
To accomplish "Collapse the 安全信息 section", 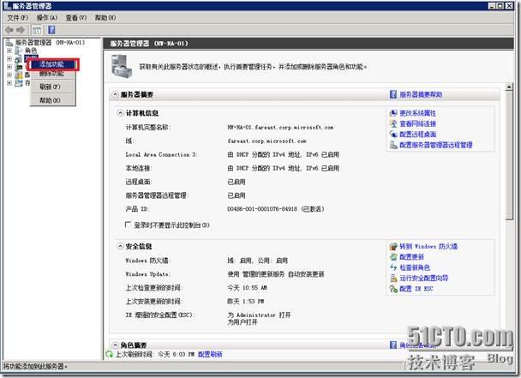I will click(x=120, y=246).
